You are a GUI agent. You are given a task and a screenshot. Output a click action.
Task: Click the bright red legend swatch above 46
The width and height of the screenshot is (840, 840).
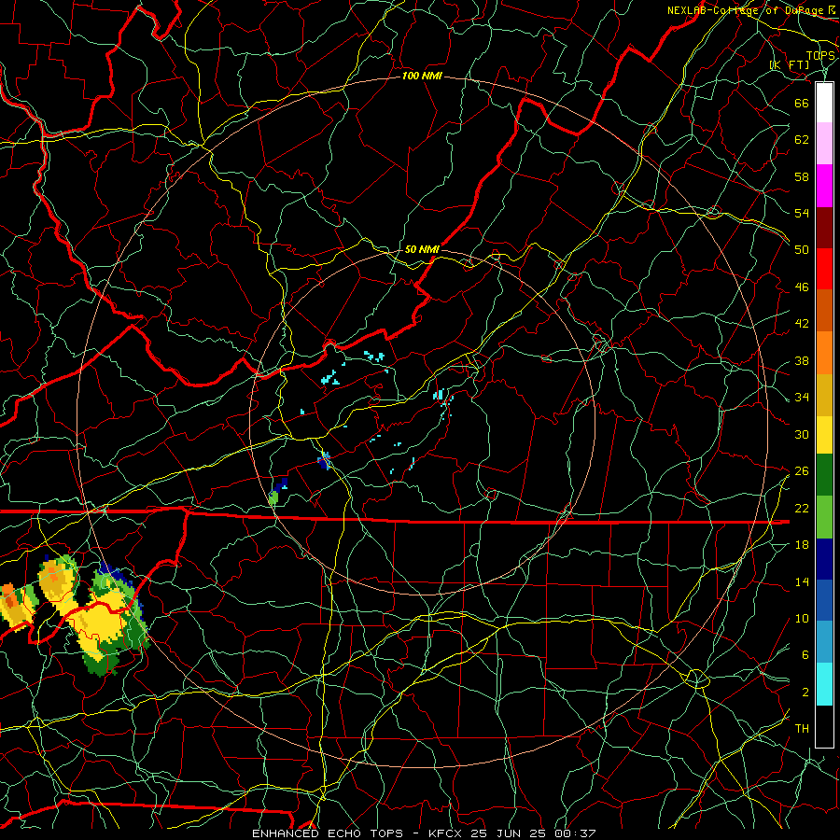click(x=824, y=269)
